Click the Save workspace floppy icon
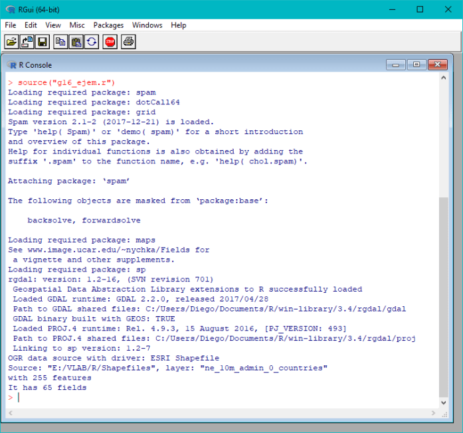Viewport: 463px width, 433px height. [x=43, y=42]
